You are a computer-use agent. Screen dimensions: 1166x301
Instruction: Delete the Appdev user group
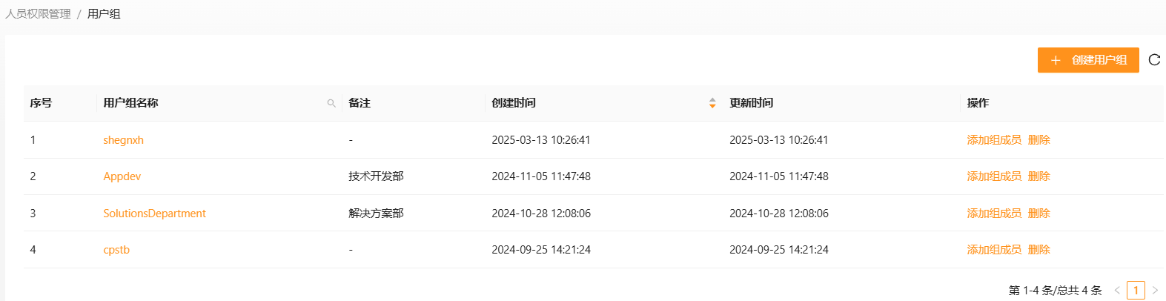pos(1039,176)
